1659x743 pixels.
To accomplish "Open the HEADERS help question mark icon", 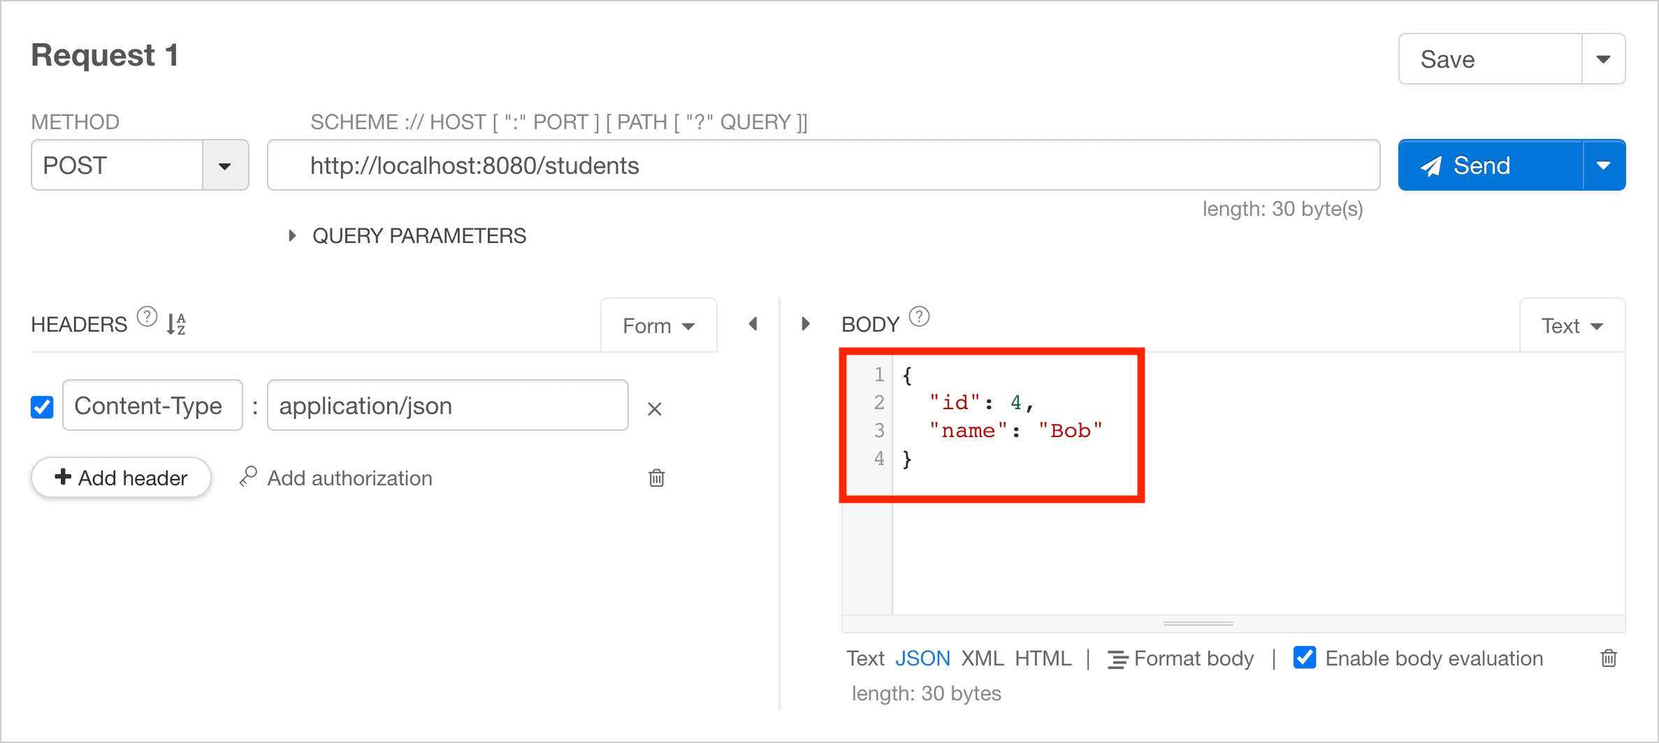I will 147,316.
